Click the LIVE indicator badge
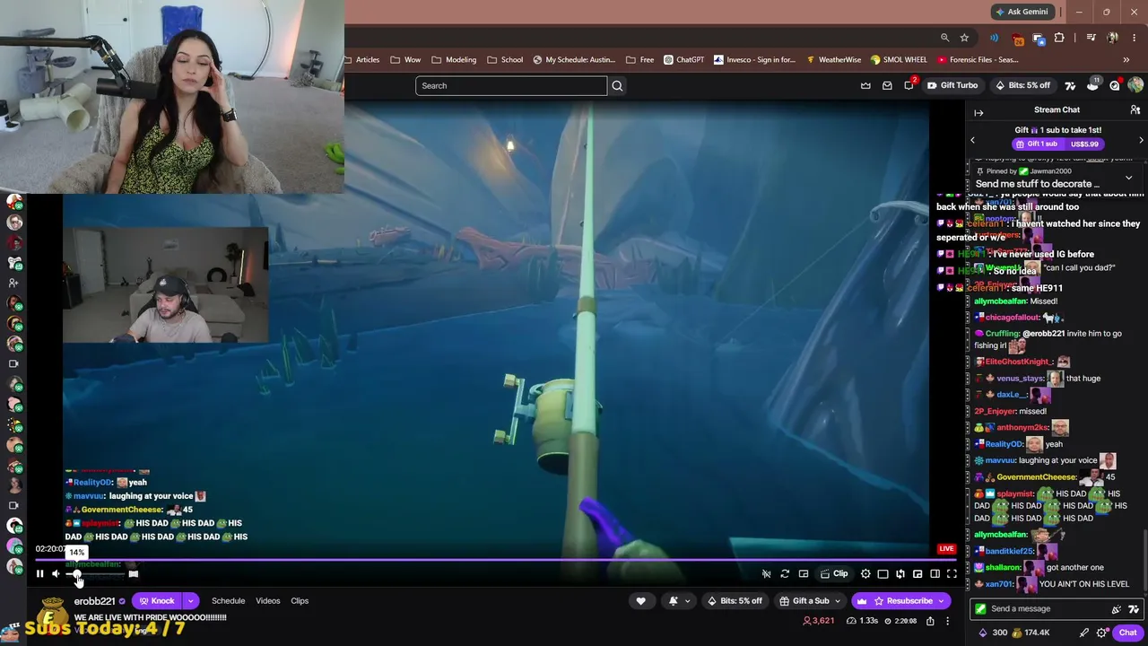 (946, 548)
